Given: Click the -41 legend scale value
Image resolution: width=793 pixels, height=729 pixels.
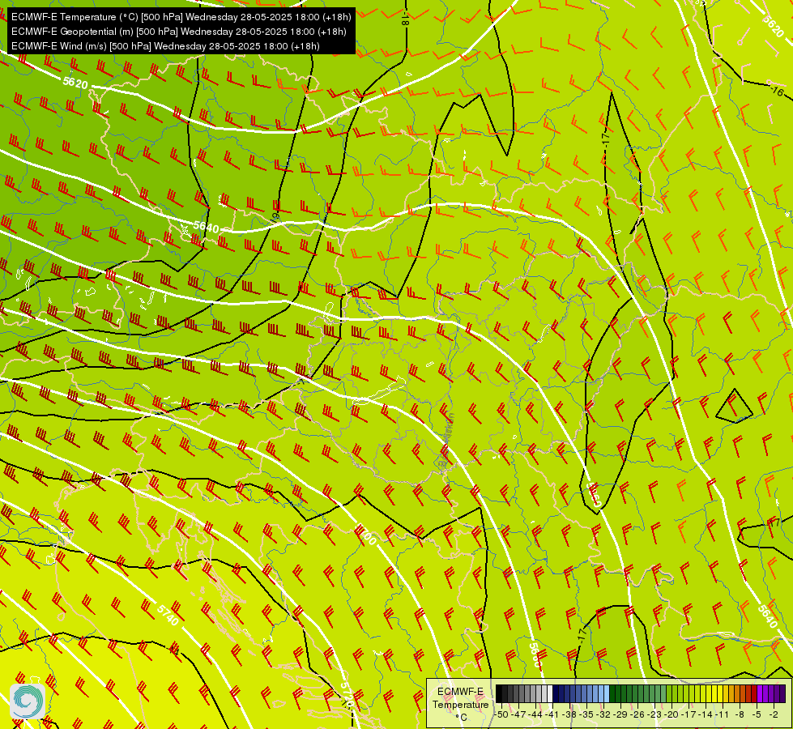Looking at the screenshot, I should [552, 714].
